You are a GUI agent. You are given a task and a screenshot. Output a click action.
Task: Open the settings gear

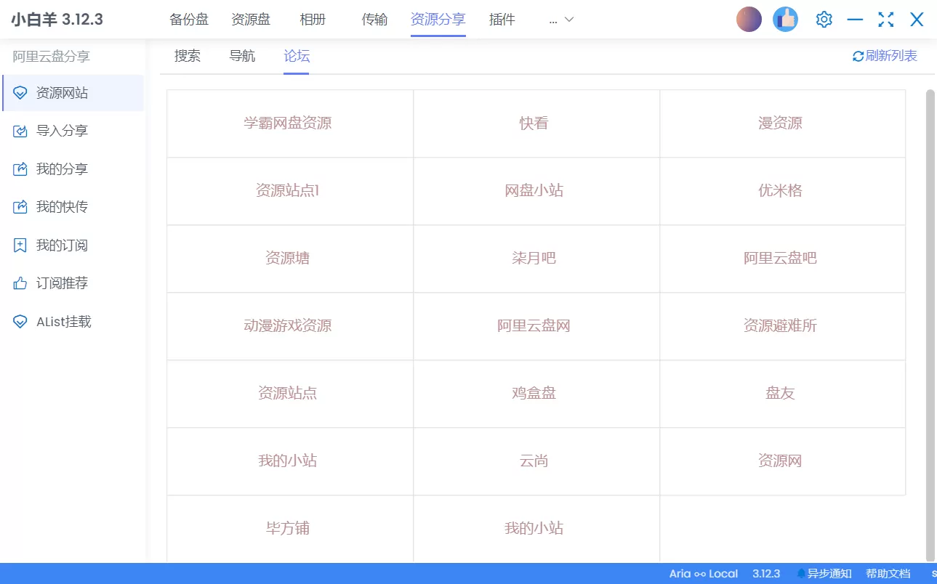click(824, 19)
